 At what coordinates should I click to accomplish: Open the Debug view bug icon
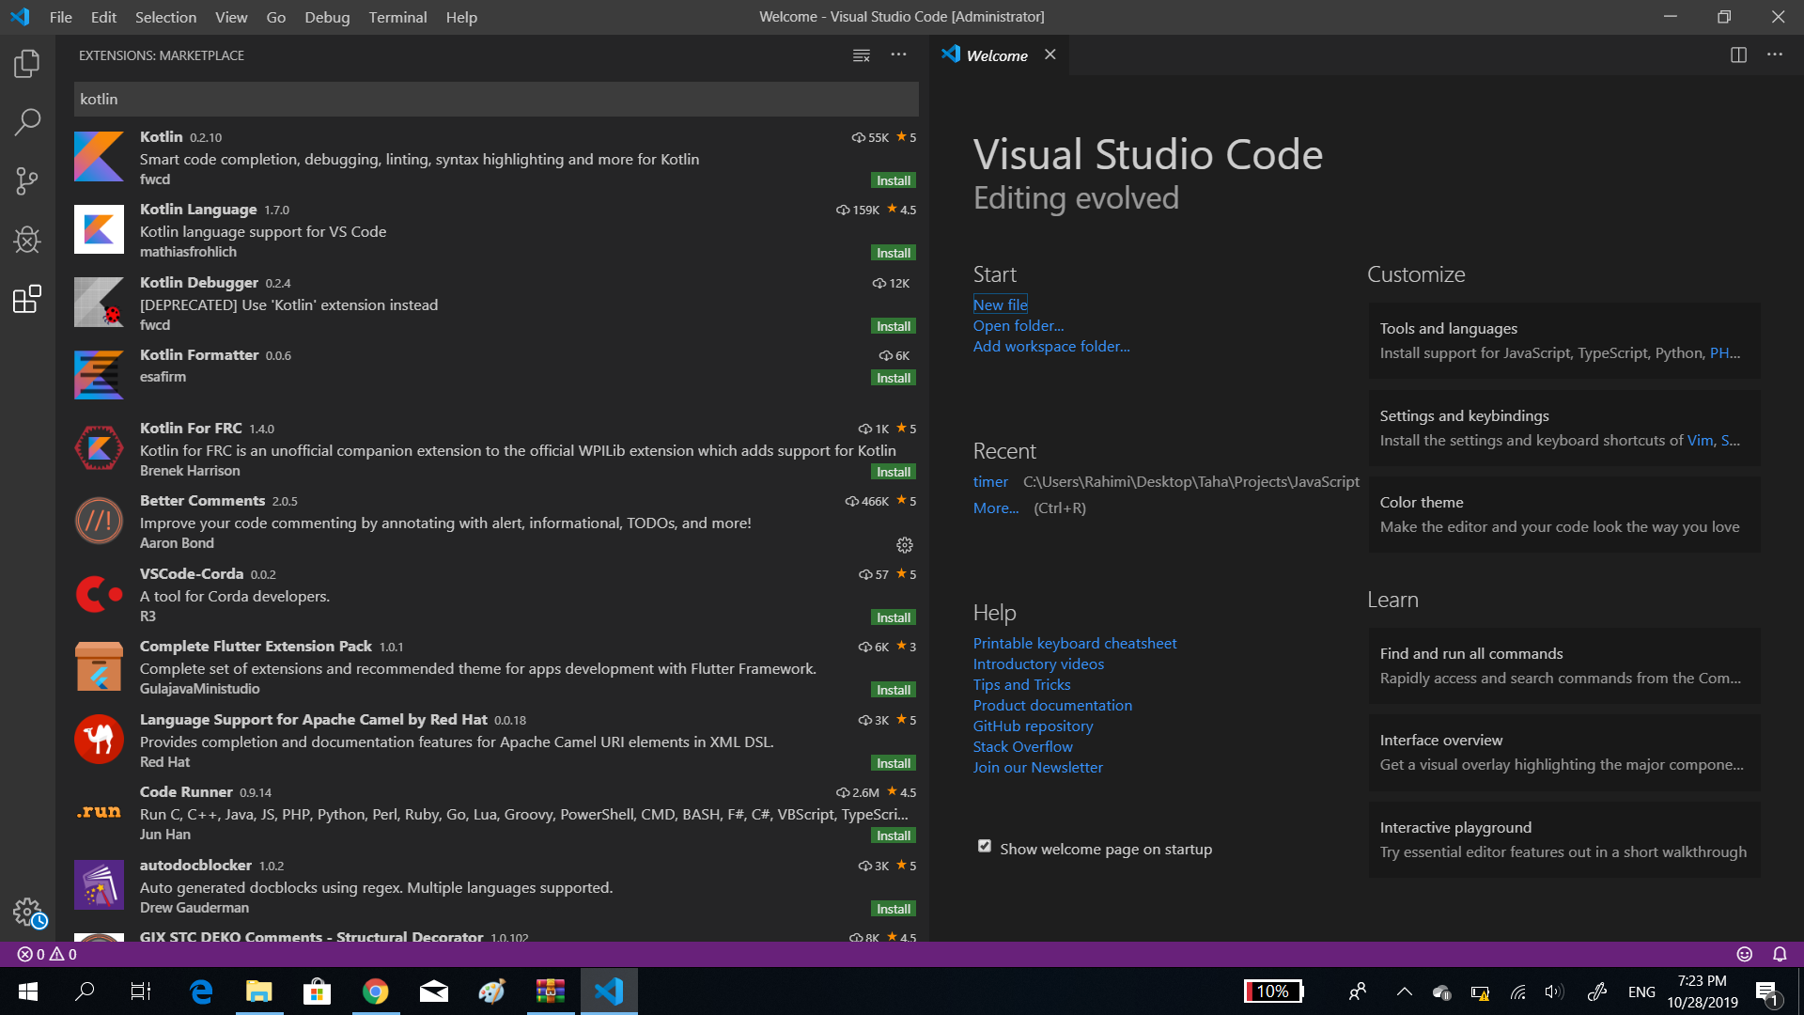(x=27, y=240)
